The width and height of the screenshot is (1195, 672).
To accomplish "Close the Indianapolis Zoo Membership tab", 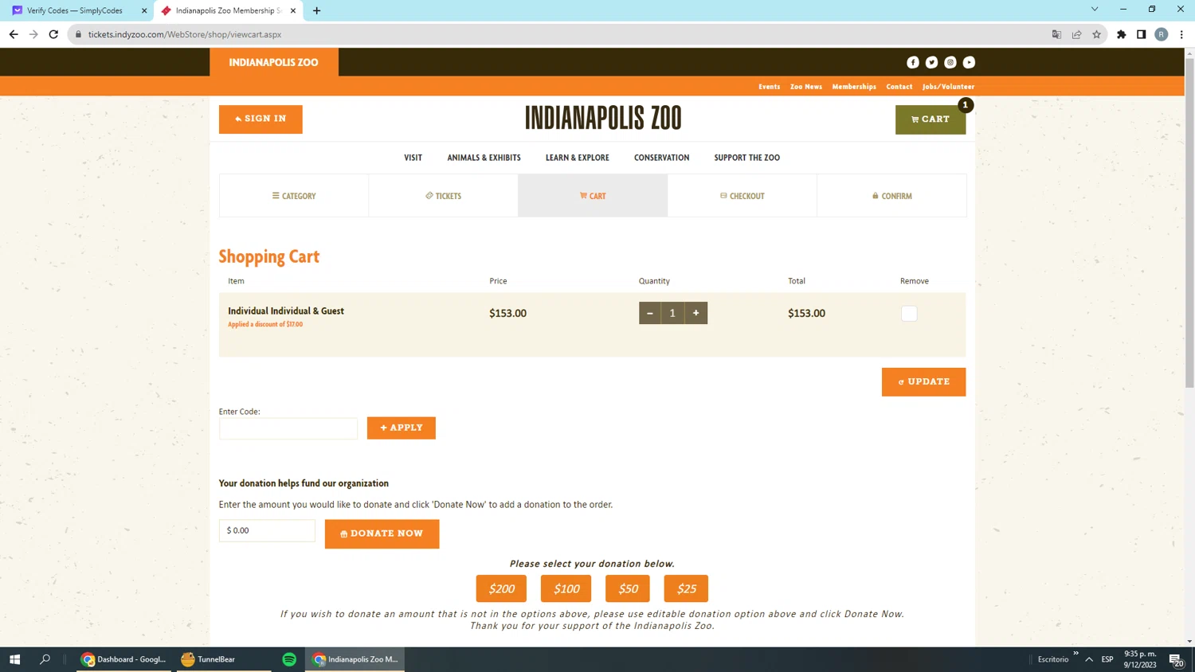I will 293,10.
